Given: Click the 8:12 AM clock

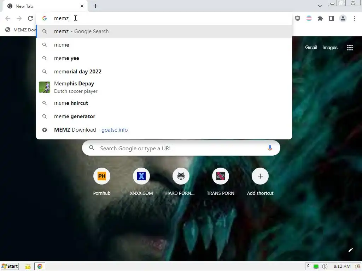Looking at the screenshot, I should 342,266.
